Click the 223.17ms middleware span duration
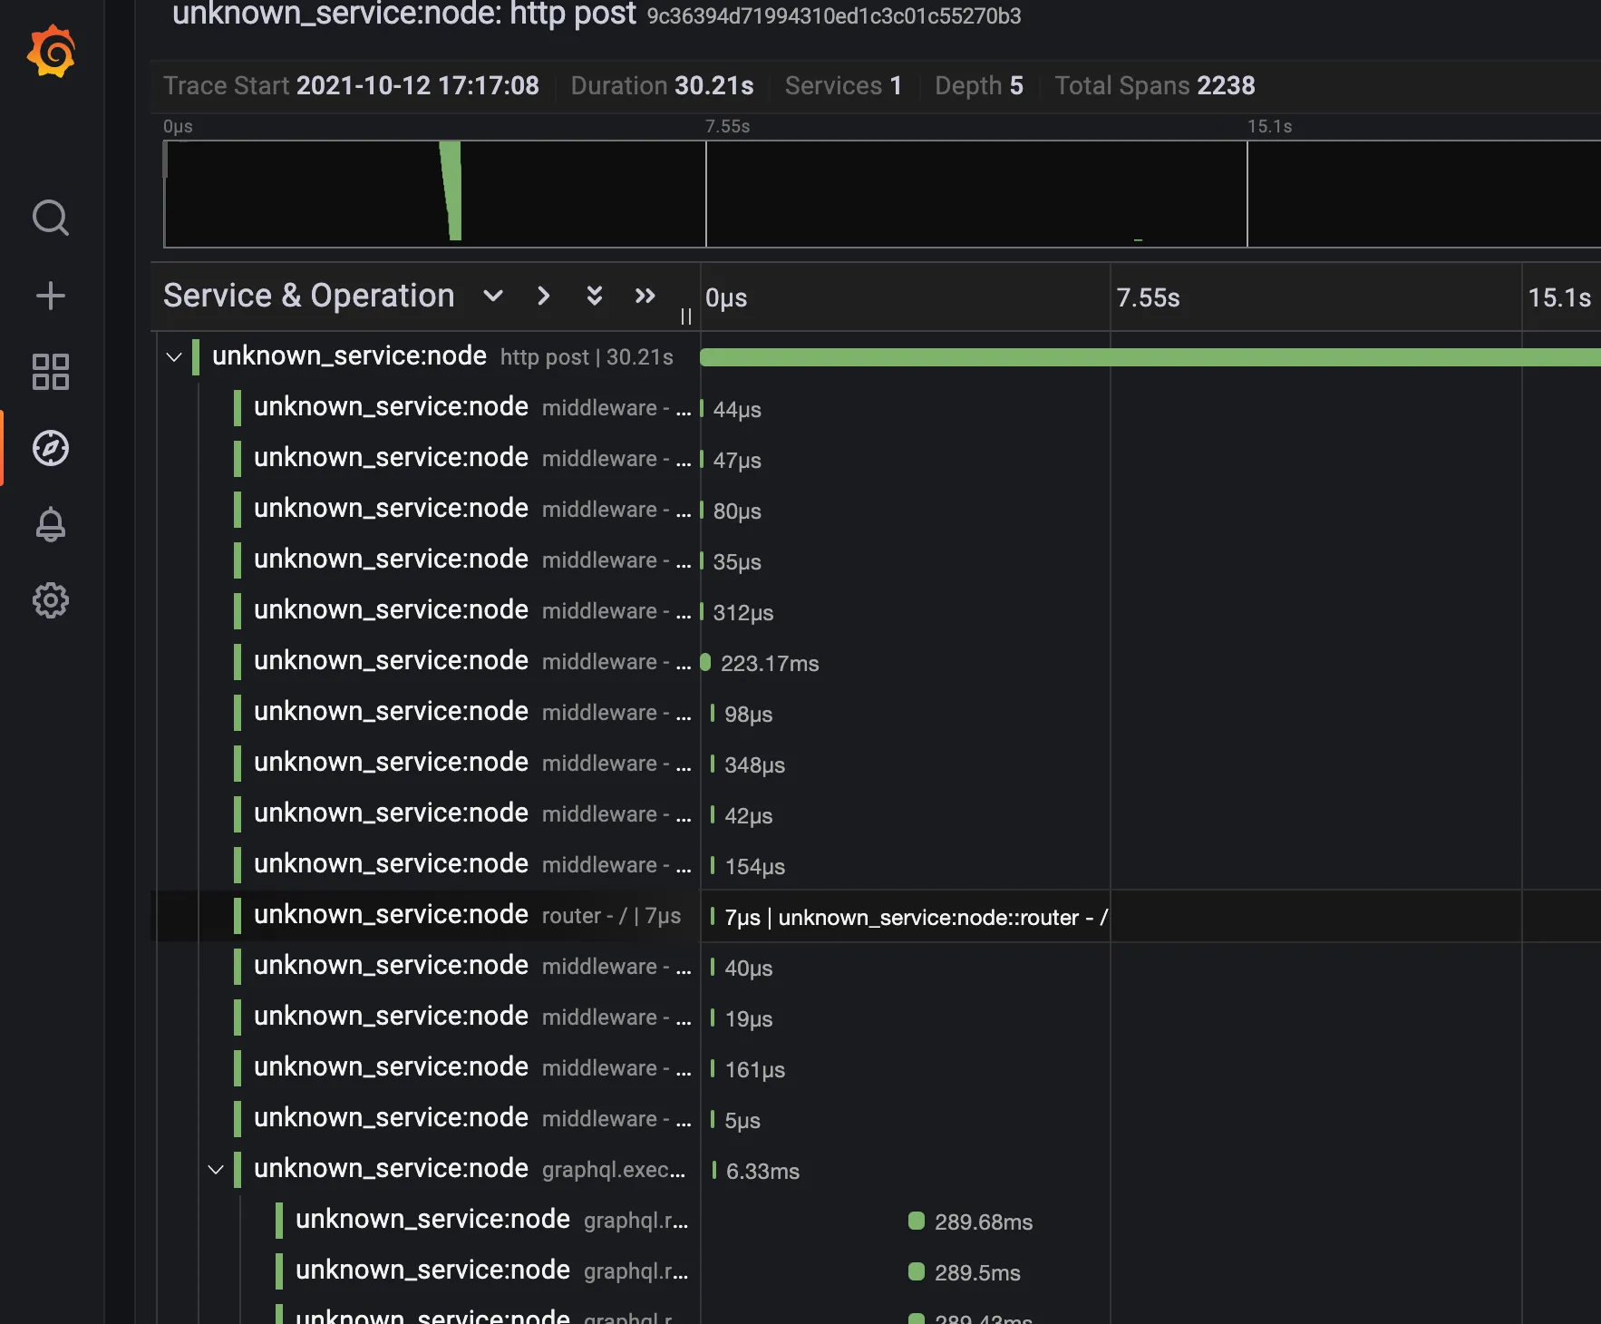Image resolution: width=1601 pixels, height=1324 pixels. pos(770,664)
